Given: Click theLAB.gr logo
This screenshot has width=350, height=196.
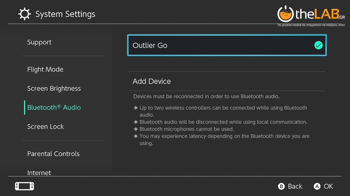Looking at the screenshot, I should pos(311,15).
